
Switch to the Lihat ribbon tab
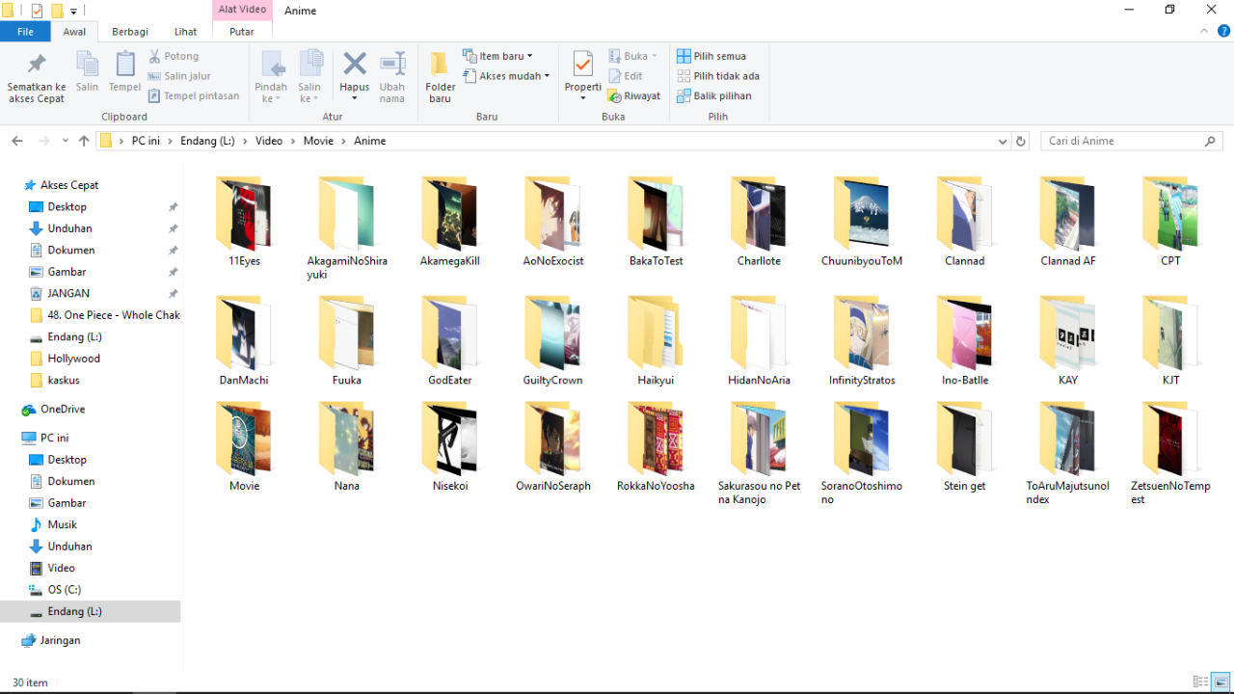186,32
